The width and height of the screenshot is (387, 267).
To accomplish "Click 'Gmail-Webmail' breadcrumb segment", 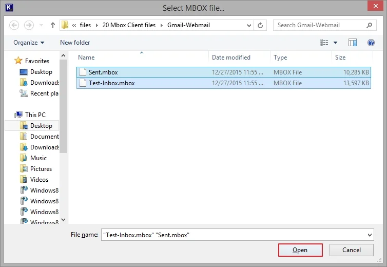I will [x=188, y=25].
